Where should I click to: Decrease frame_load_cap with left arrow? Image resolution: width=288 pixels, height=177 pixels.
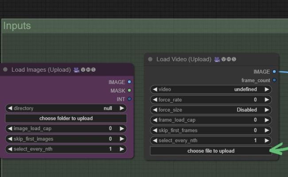click(155, 120)
